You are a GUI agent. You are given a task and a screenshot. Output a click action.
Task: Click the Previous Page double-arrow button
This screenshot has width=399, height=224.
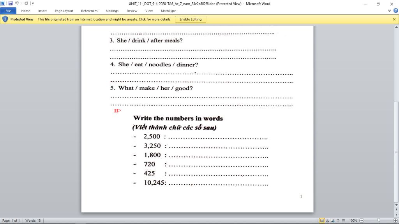396,210
